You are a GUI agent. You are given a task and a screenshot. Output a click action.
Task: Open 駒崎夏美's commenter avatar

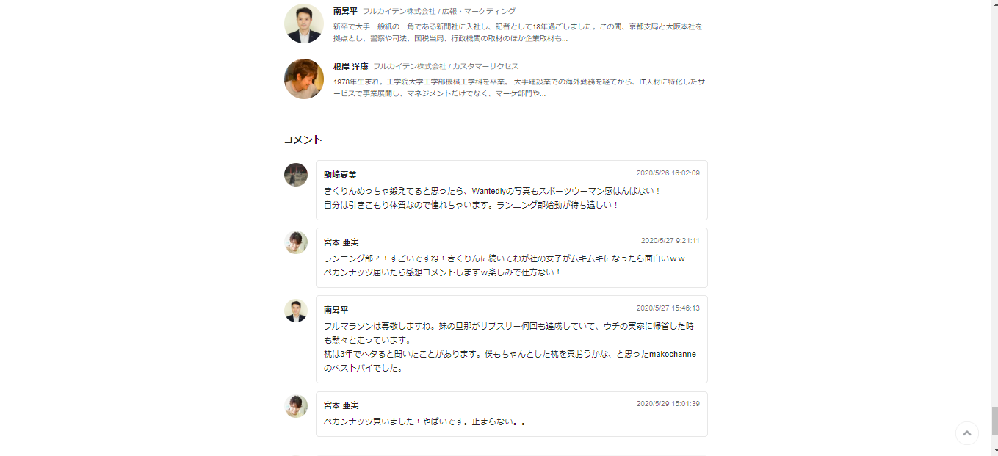click(x=296, y=175)
